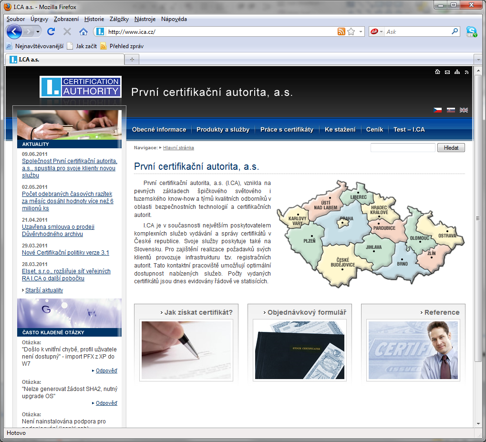Click the page scrollbar down arrow
486x442 pixels.
tap(478, 423)
